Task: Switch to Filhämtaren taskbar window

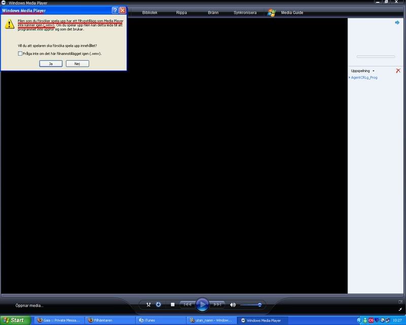Action: [x=110, y=320]
